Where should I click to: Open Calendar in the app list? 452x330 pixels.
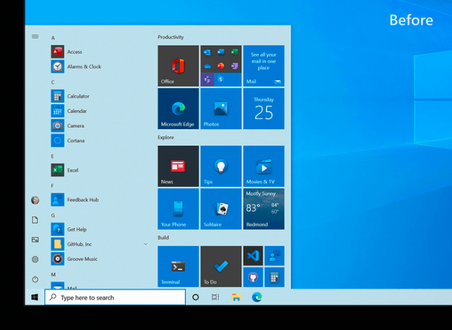[x=100, y=111]
